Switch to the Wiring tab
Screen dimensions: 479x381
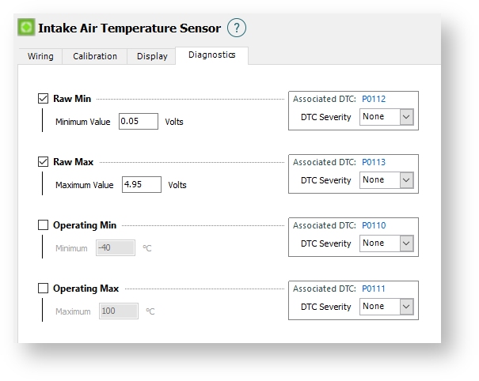tap(40, 56)
